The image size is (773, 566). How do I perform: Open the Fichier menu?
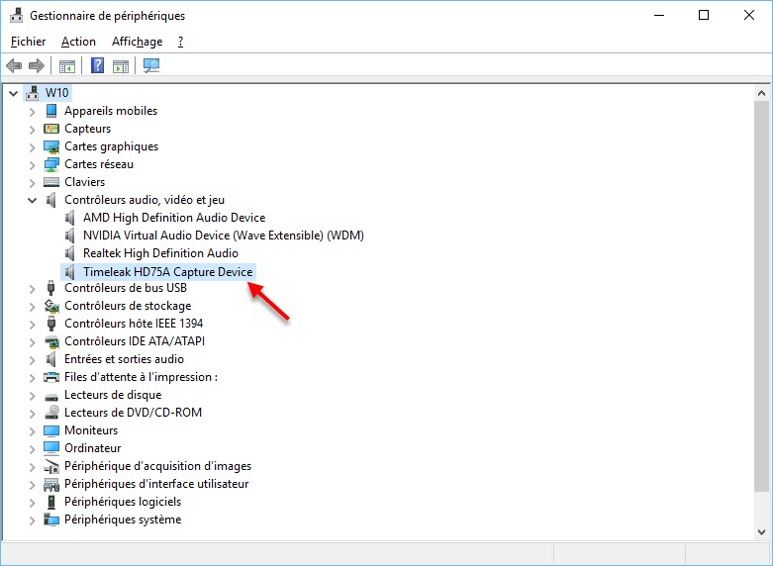pyautogui.click(x=28, y=42)
